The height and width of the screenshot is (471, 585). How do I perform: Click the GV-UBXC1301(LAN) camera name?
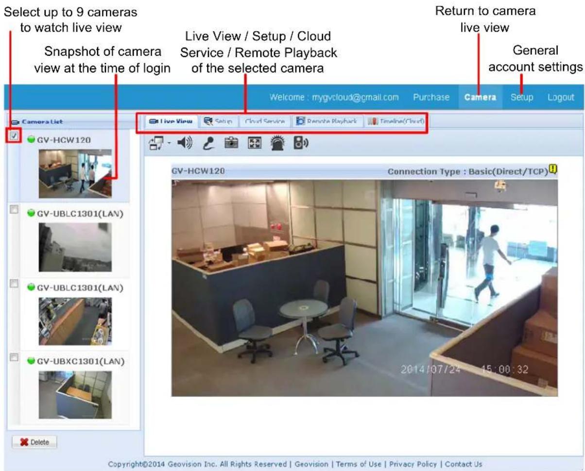tap(81, 361)
